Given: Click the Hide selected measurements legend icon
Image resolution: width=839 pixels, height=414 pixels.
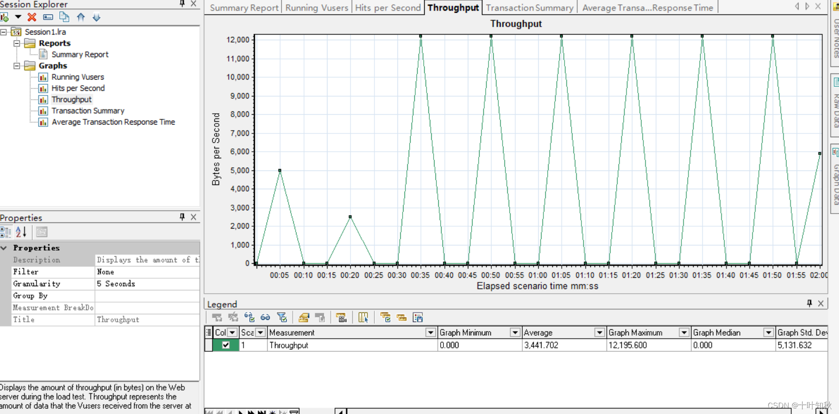Looking at the screenshot, I should (x=233, y=318).
